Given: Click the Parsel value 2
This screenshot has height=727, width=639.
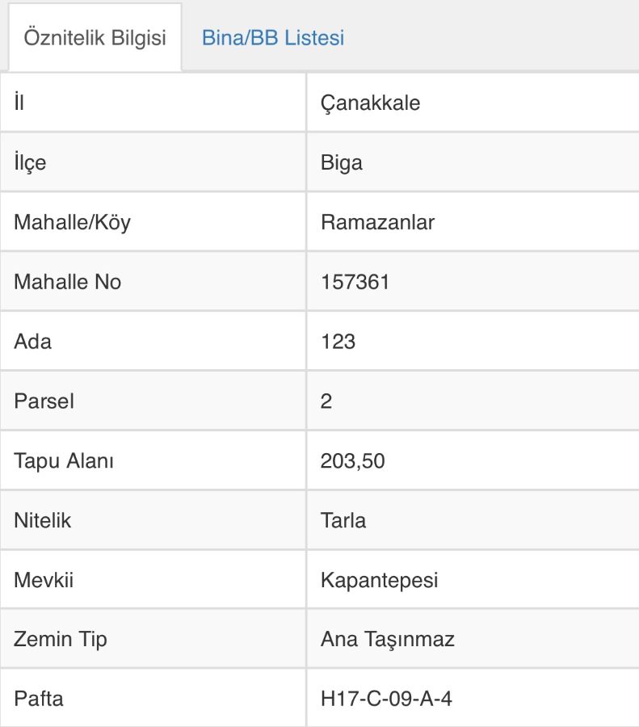Looking at the screenshot, I should coord(326,401).
